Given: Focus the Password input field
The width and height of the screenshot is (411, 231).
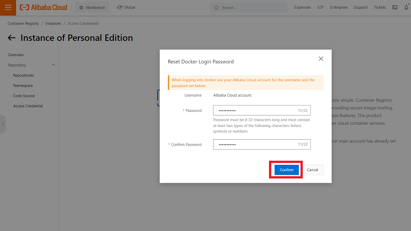Looking at the screenshot, I should (256, 110).
